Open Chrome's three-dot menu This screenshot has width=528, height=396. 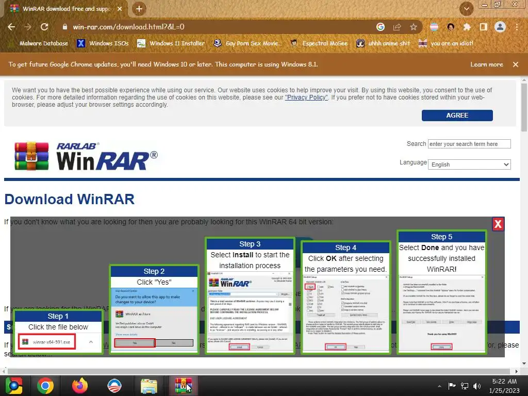click(517, 27)
